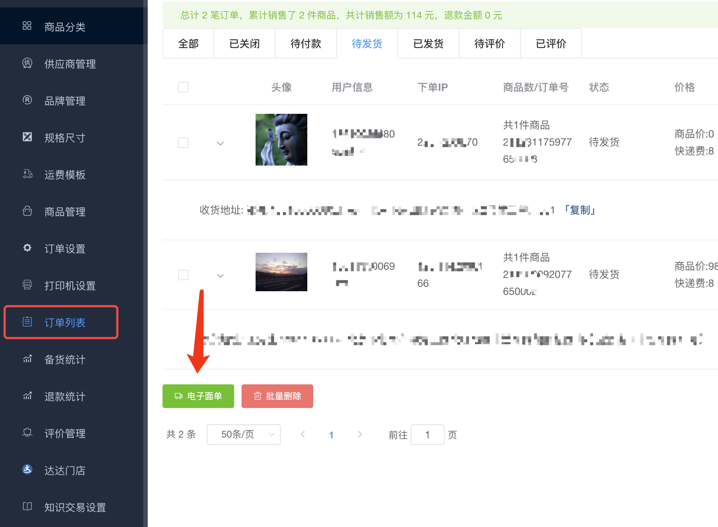Click the 订单设置 gear icon
Screen dimensions: 718x527
pos(27,248)
